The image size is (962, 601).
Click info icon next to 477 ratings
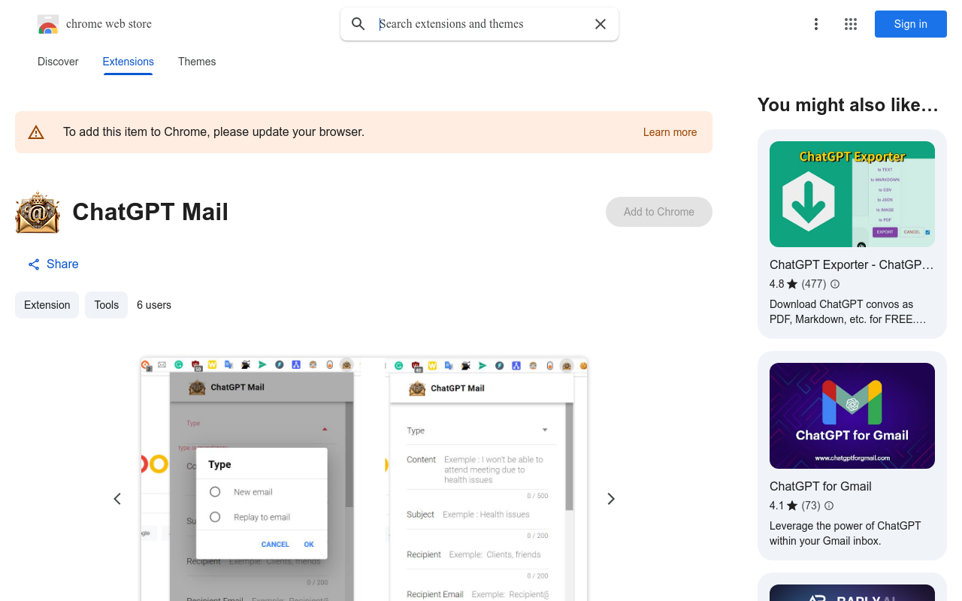(835, 284)
